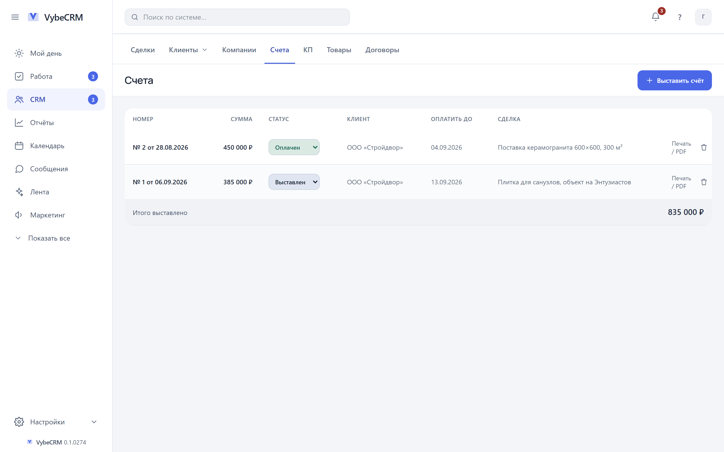The width and height of the screenshot is (724, 452).
Task: Open the notifications bell icon
Action: click(x=655, y=17)
